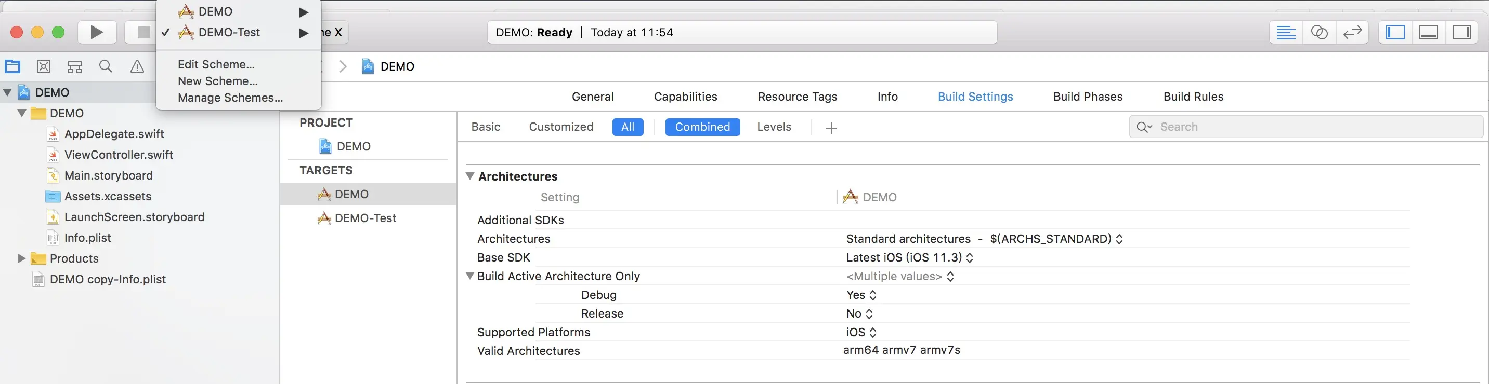Image resolution: width=1489 pixels, height=384 pixels.
Task: Click the Basic filter button
Action: pos(486,127)
